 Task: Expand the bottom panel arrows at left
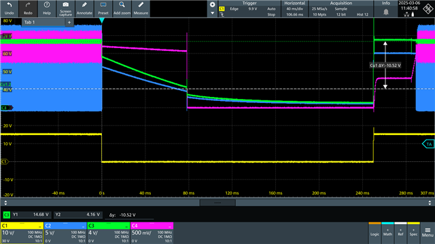tap(5, 203)
